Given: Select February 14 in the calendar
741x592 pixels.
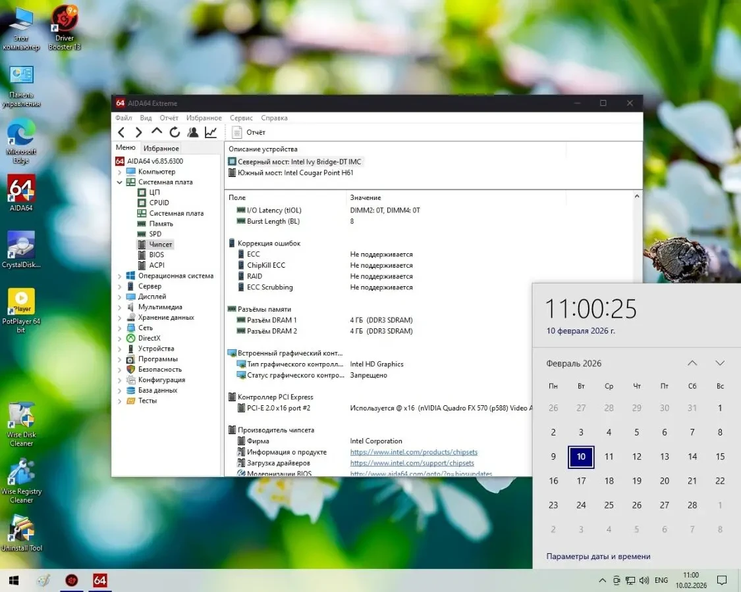Looking at the screenshot, I should point(692,456).
